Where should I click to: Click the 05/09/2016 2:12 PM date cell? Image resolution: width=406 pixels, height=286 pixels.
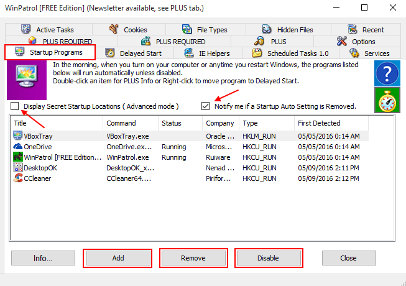[328, 178]
